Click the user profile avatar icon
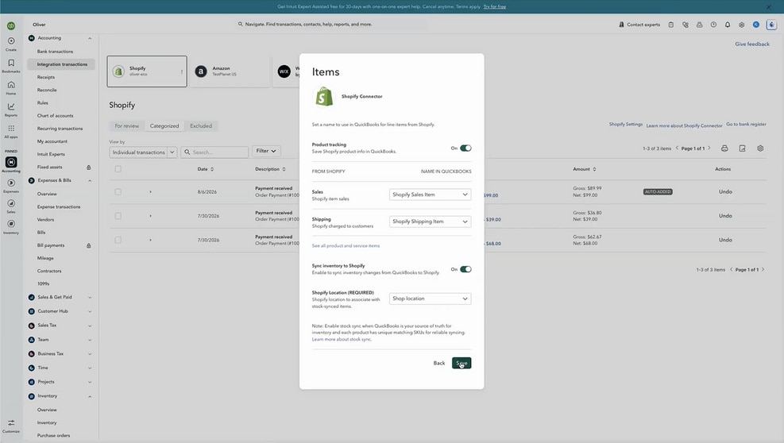 click(x=756, y=25)
